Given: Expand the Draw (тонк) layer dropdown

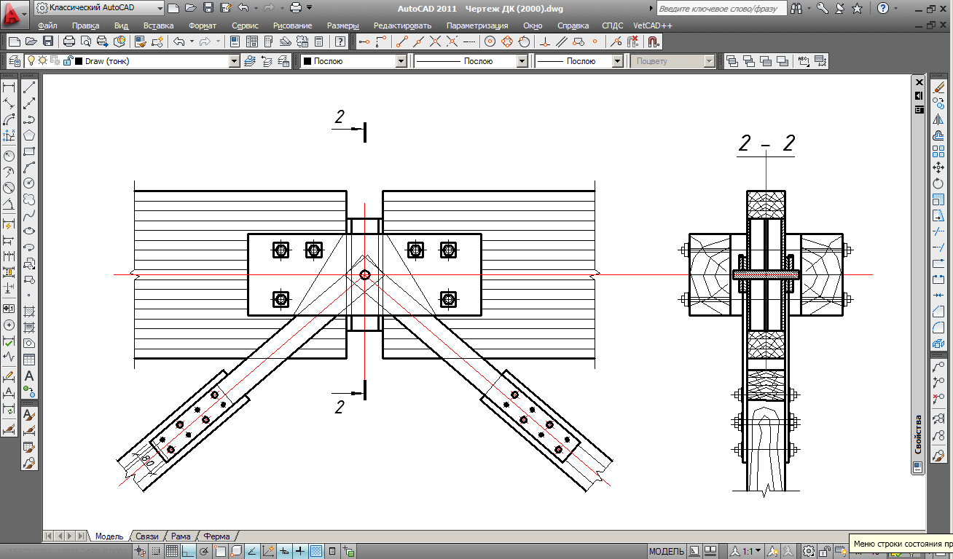Looking at the screenshot, I should (x=234, y=61).
